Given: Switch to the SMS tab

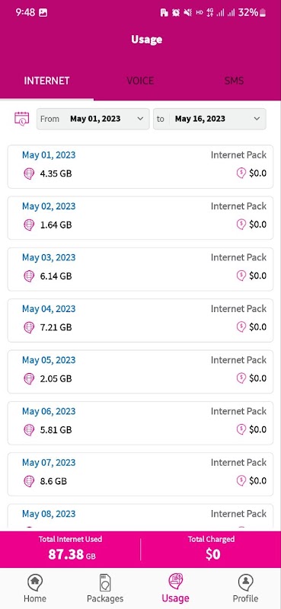Looking at the screenshot, I should (234, 81).
